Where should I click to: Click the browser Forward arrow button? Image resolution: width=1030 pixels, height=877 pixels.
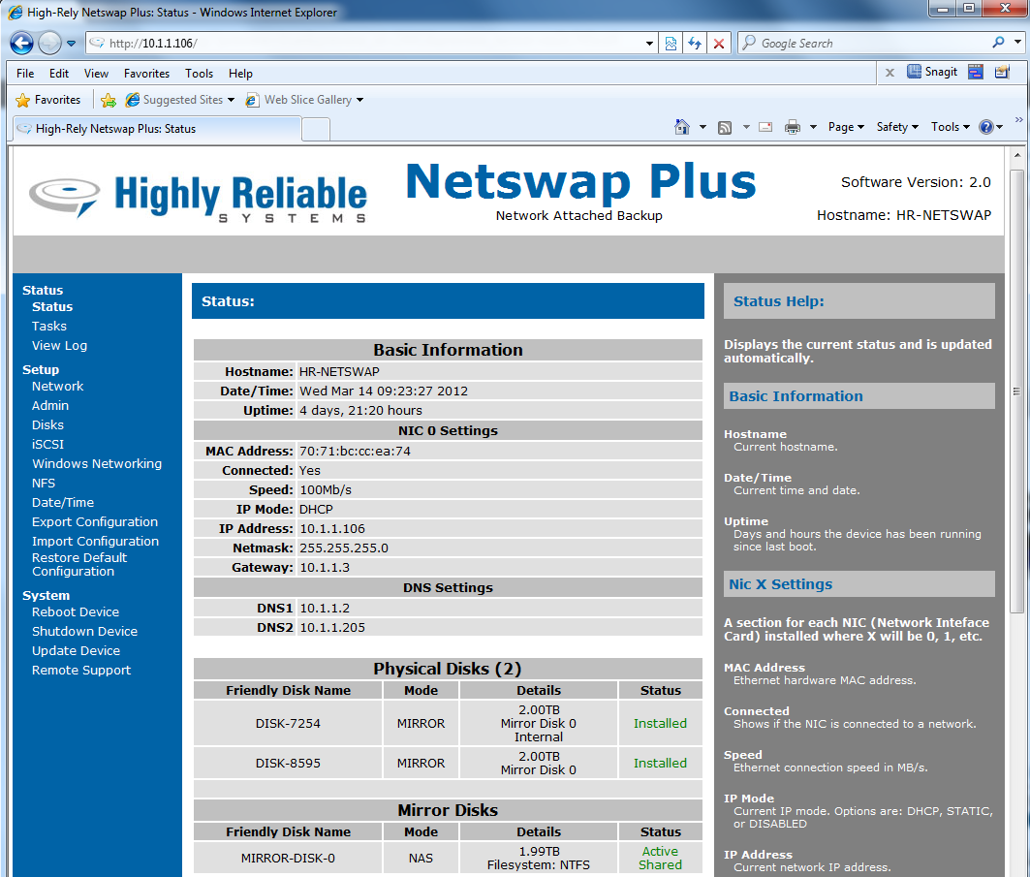(49, 44)
